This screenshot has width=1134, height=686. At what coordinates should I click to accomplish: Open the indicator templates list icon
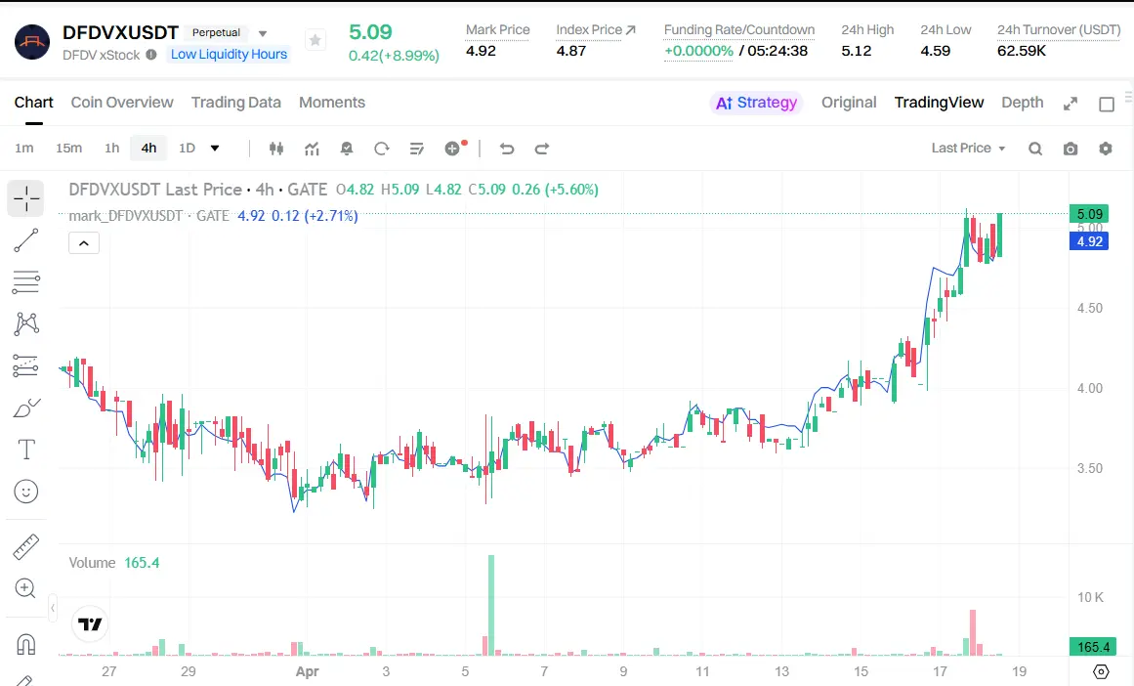[x=416, y=149]
